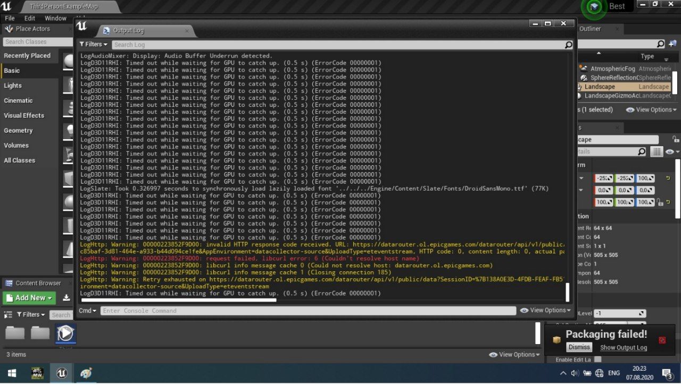Click the SphereReflectionCapture actor icon
681x385 pixels.
(584, 78)
